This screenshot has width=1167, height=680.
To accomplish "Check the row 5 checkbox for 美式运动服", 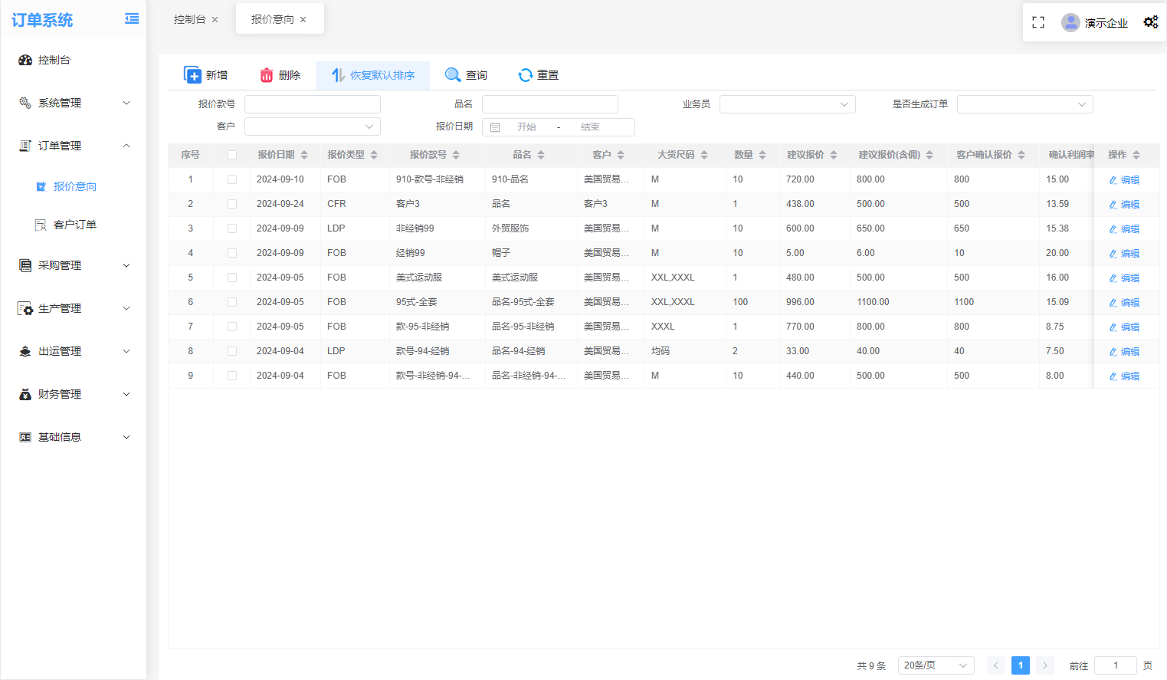I will coord(232,278).
